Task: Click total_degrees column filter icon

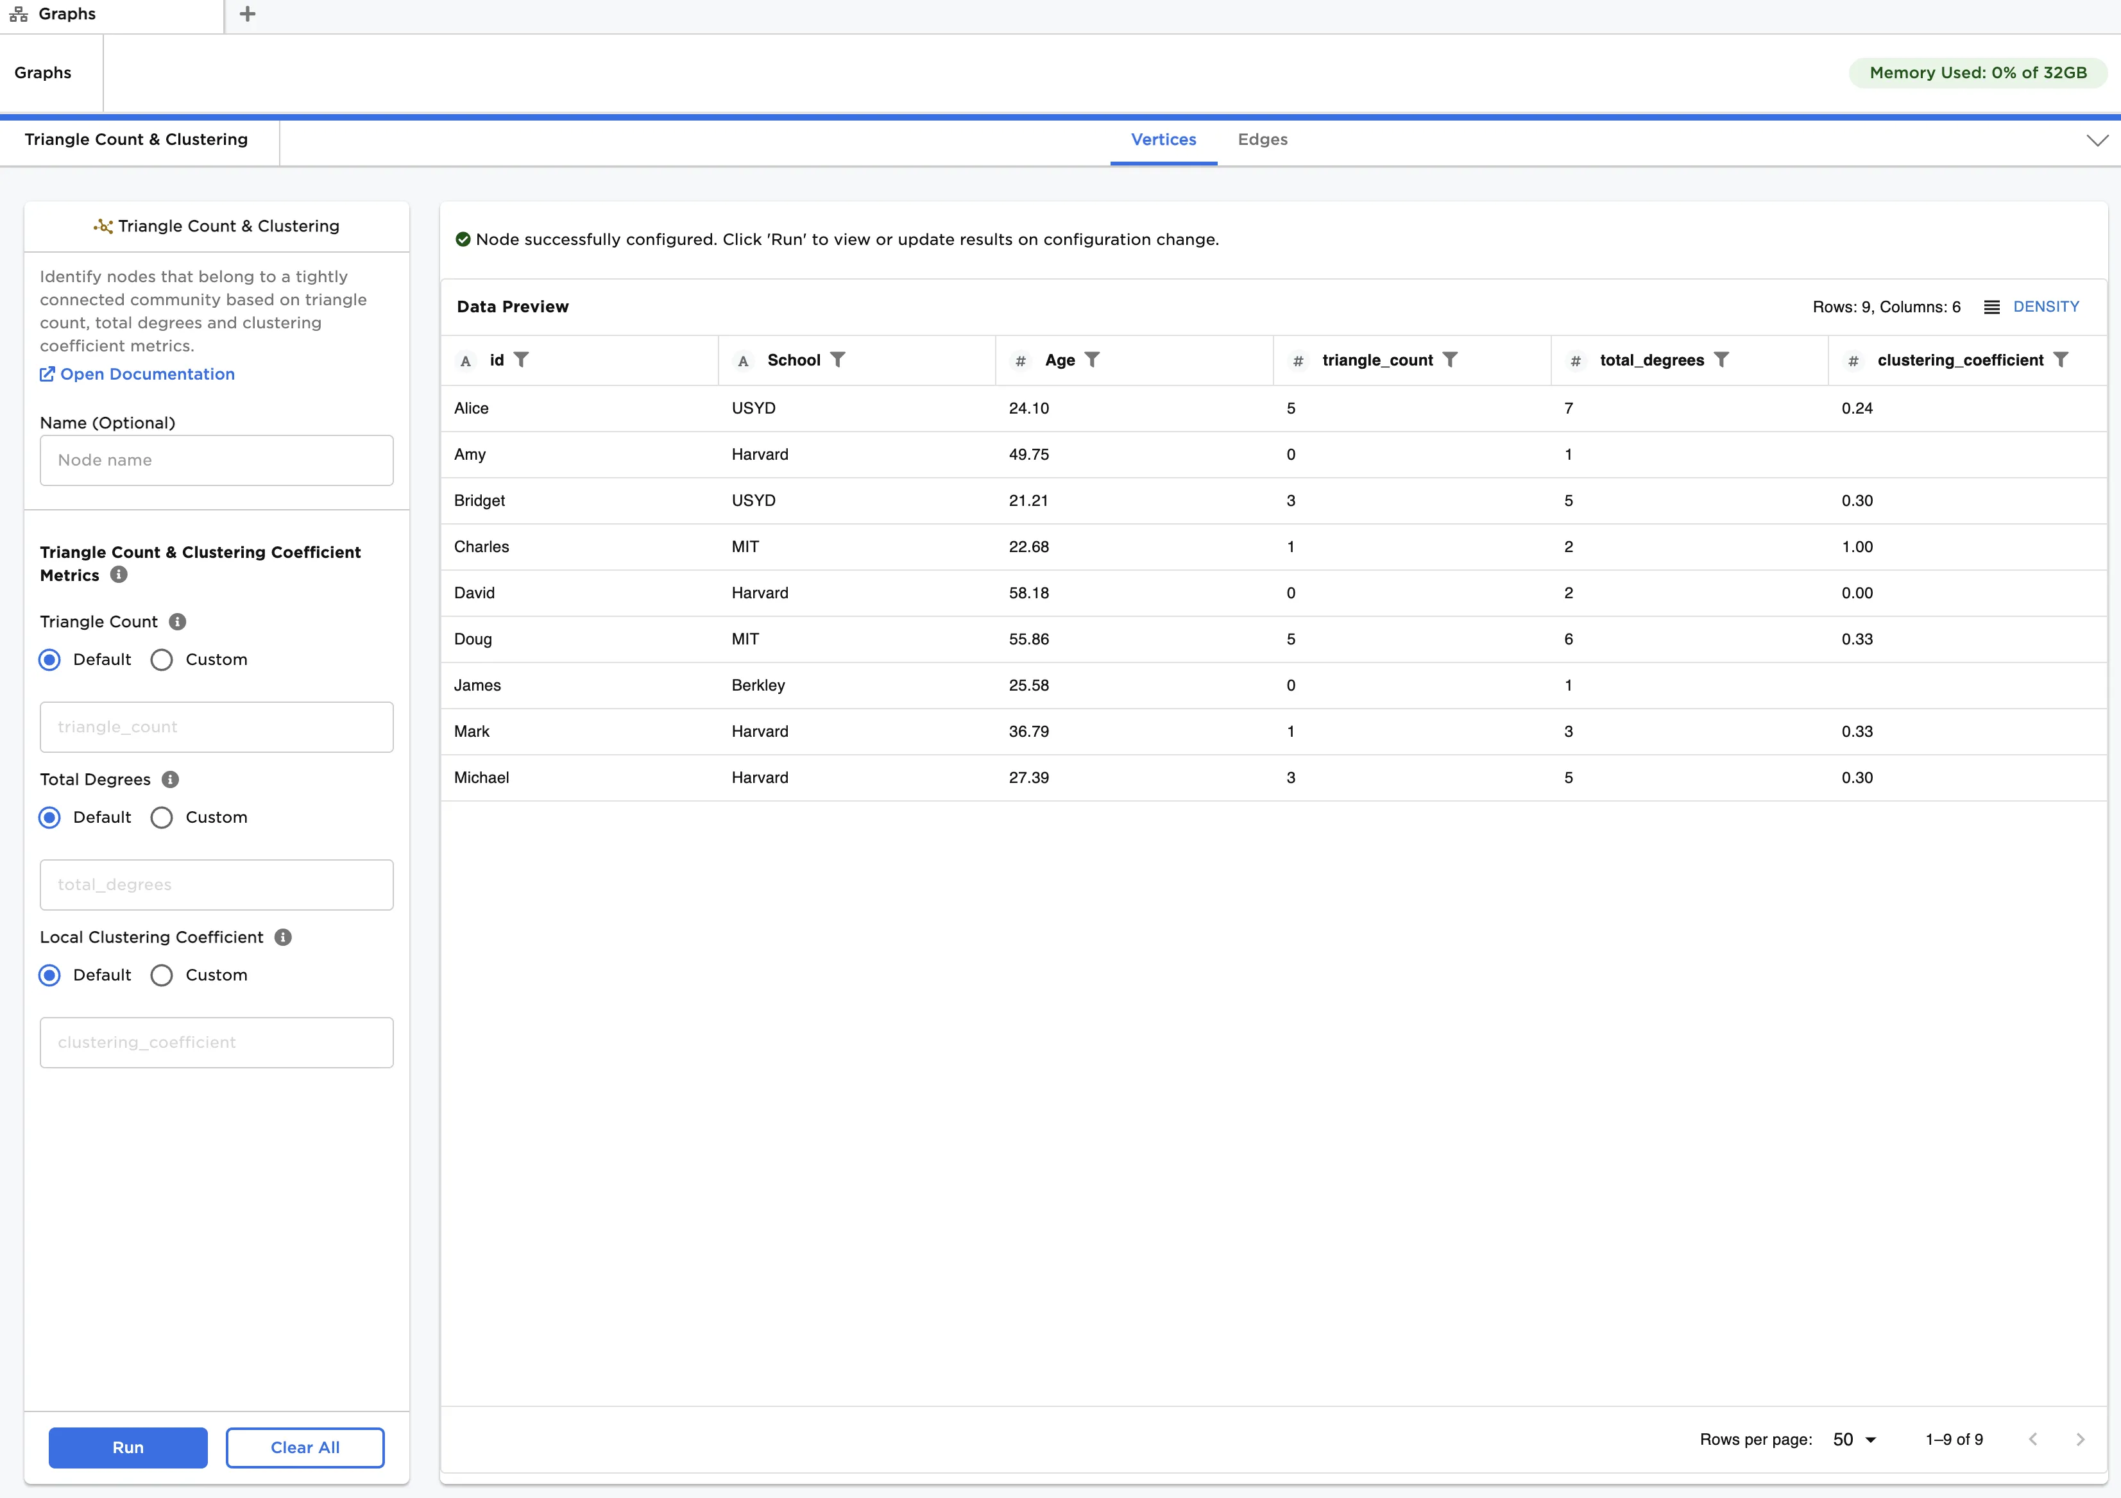Action: pyautogui.click(x=1721, y=359)
